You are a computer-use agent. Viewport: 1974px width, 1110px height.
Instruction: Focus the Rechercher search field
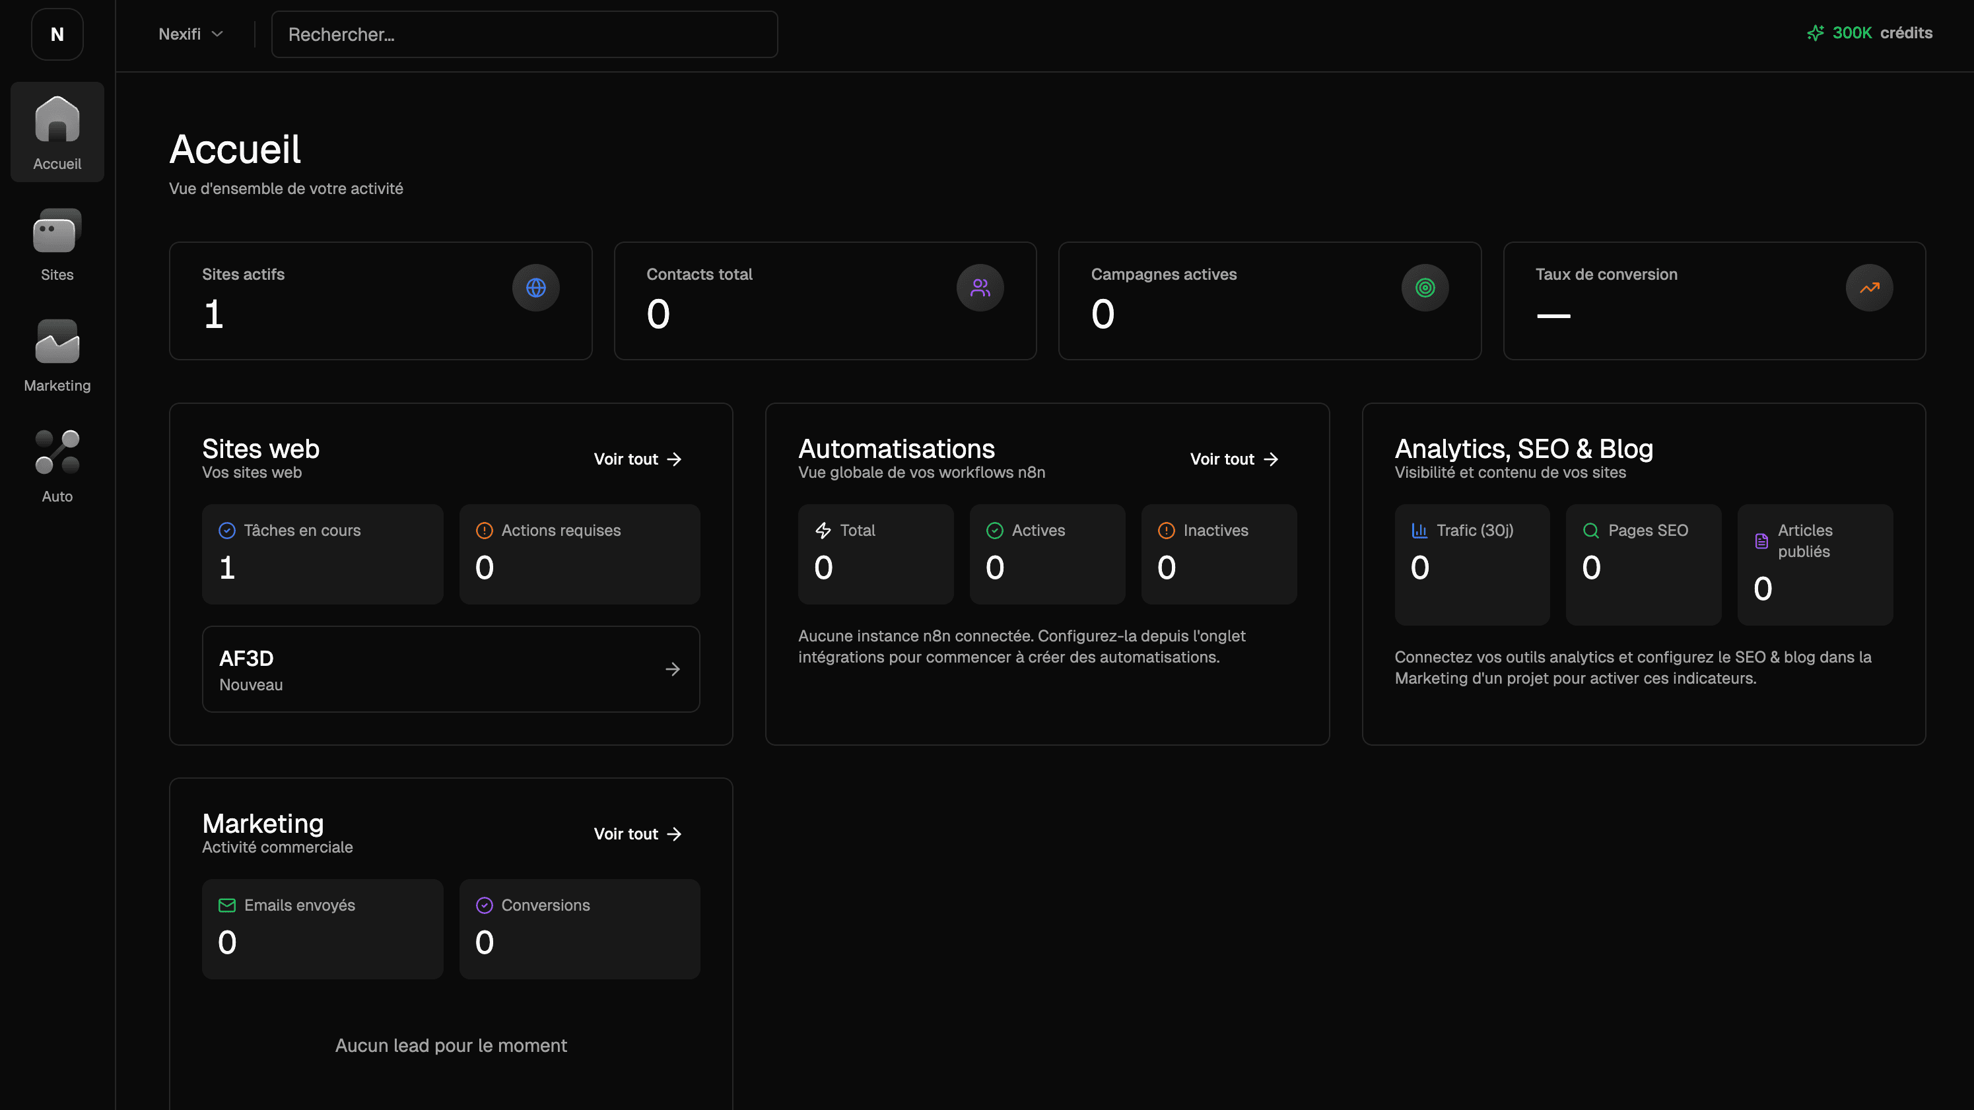pyautogui.click(x=524, y=34)
